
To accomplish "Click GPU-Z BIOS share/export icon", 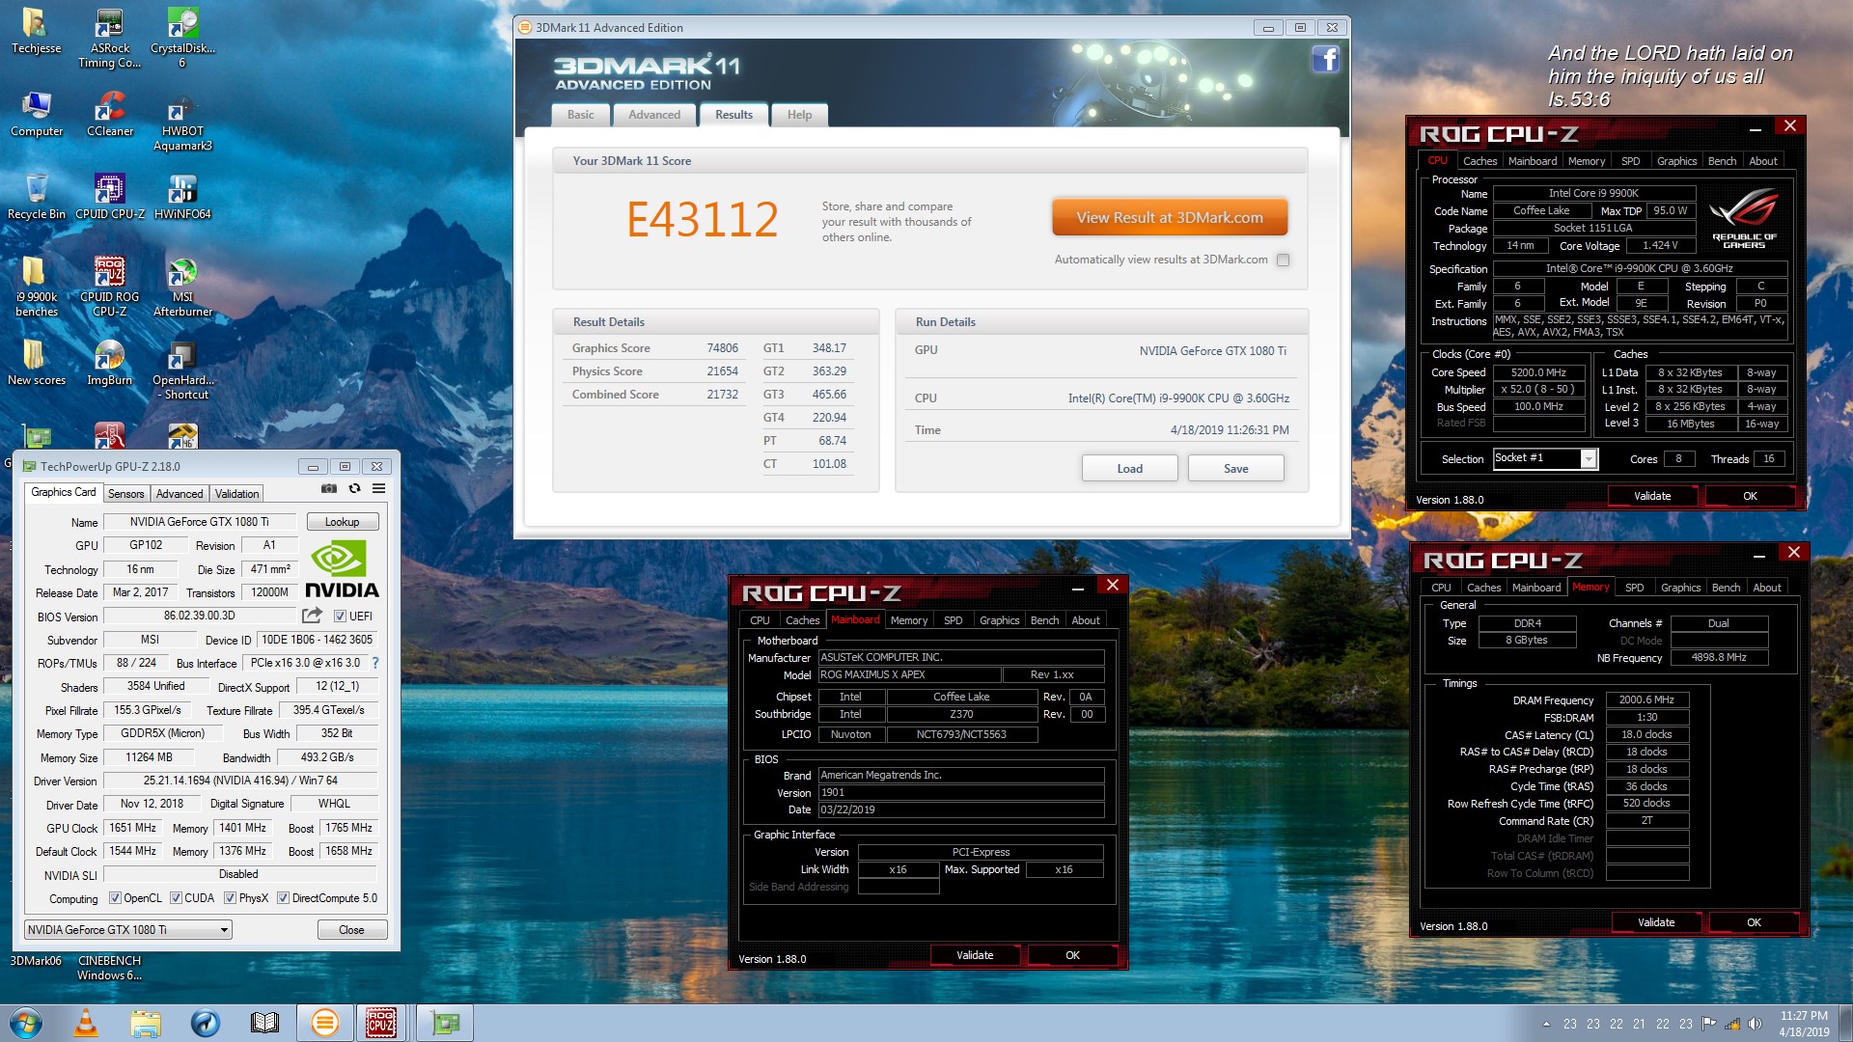I will 312,616.
